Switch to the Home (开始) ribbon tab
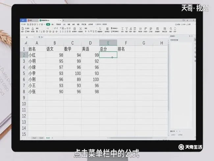The width and height of the screenshot is (214, 161). pyautogui.click(x=48, y=24)
